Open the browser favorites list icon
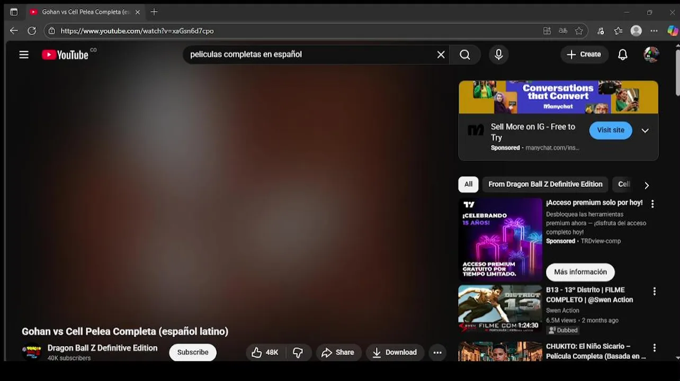The width and height of the screenshot is (680, 381). click(618, 31)
